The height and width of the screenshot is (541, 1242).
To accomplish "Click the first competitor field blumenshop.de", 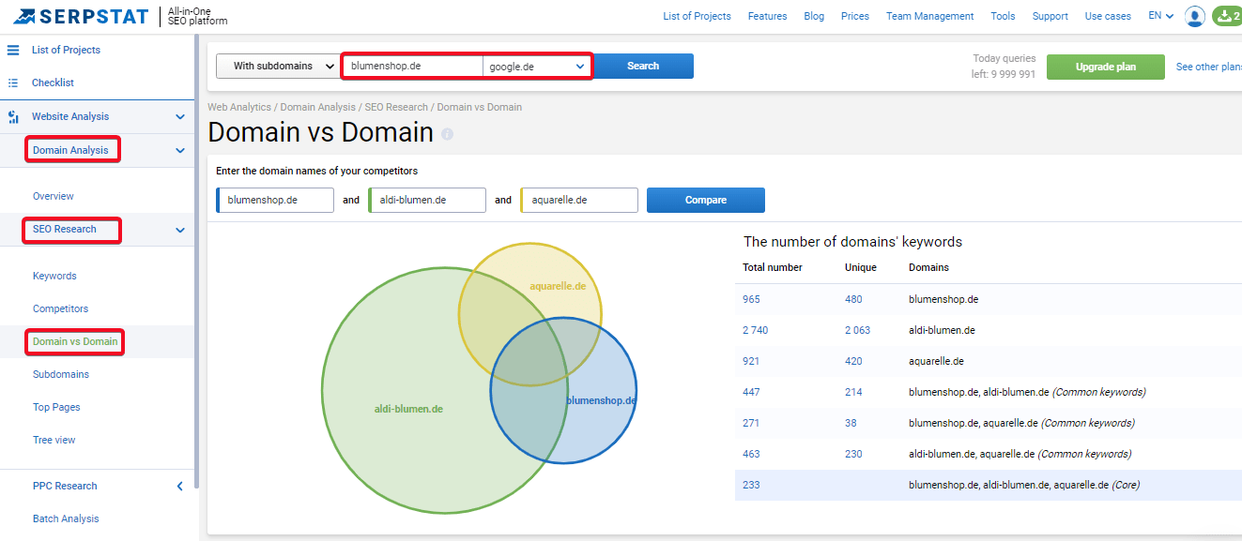I will [275, 201].
